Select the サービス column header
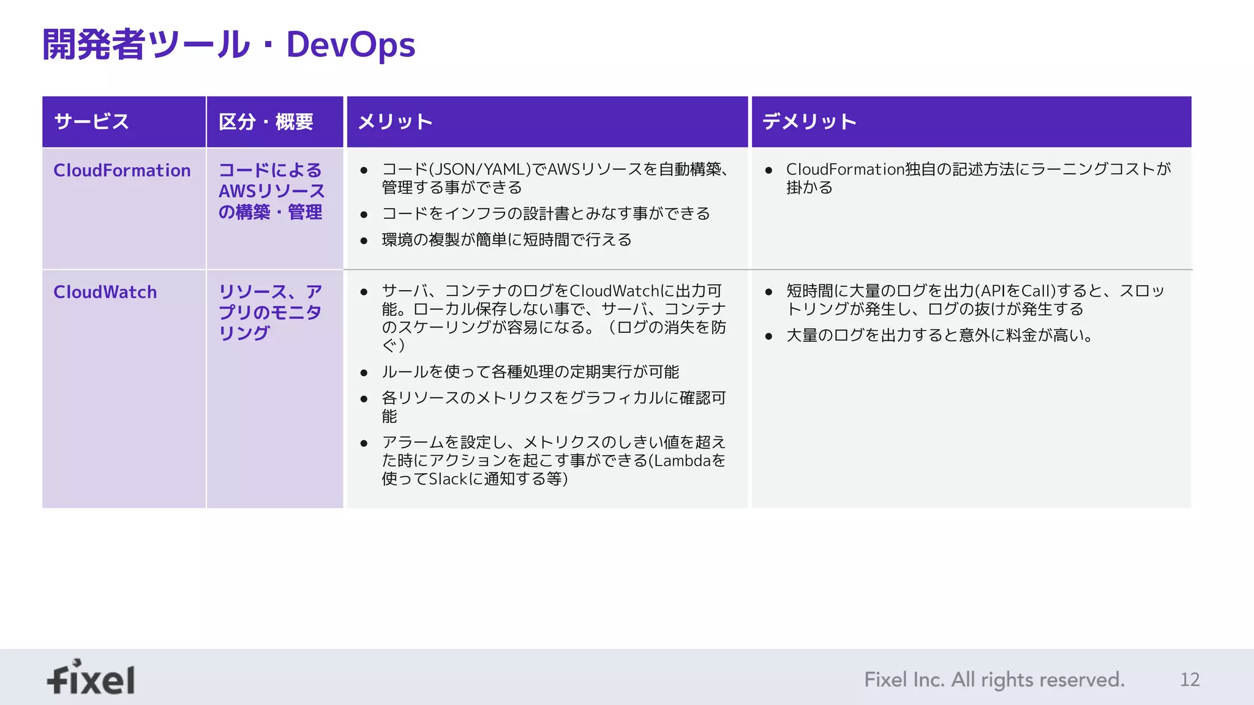 coord(92,122)
